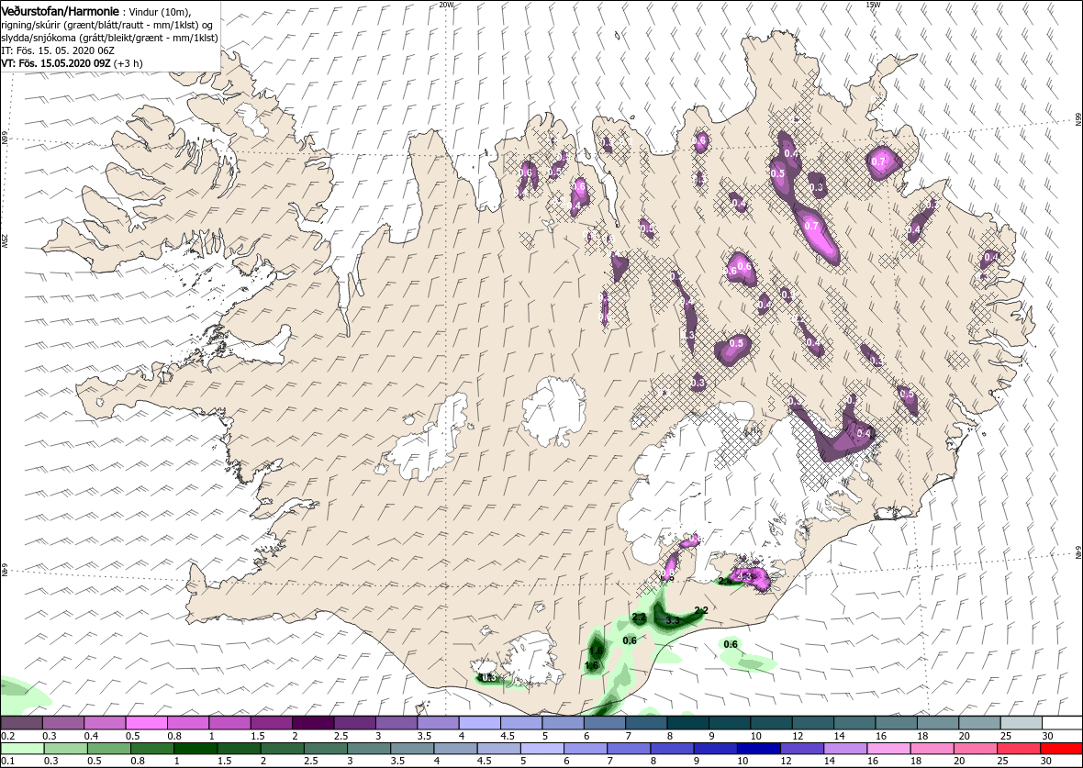Pick the 2 dark purple snow legend swatch
Image resolution: width=1083 pixels, height=768 pixels.
[x=312, y=723]
